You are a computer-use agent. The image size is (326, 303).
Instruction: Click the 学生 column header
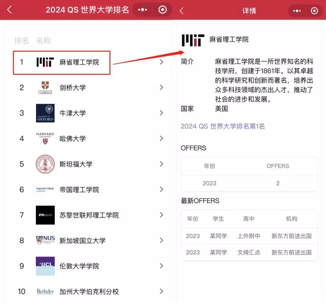click(x=218, y=219)
